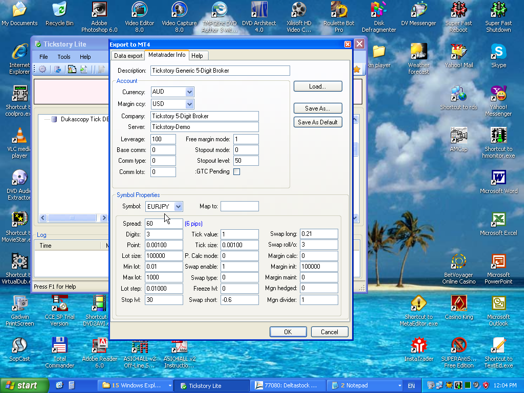Select the Adobe Photoshop 6.0 desktop icon

pos(99,17)
